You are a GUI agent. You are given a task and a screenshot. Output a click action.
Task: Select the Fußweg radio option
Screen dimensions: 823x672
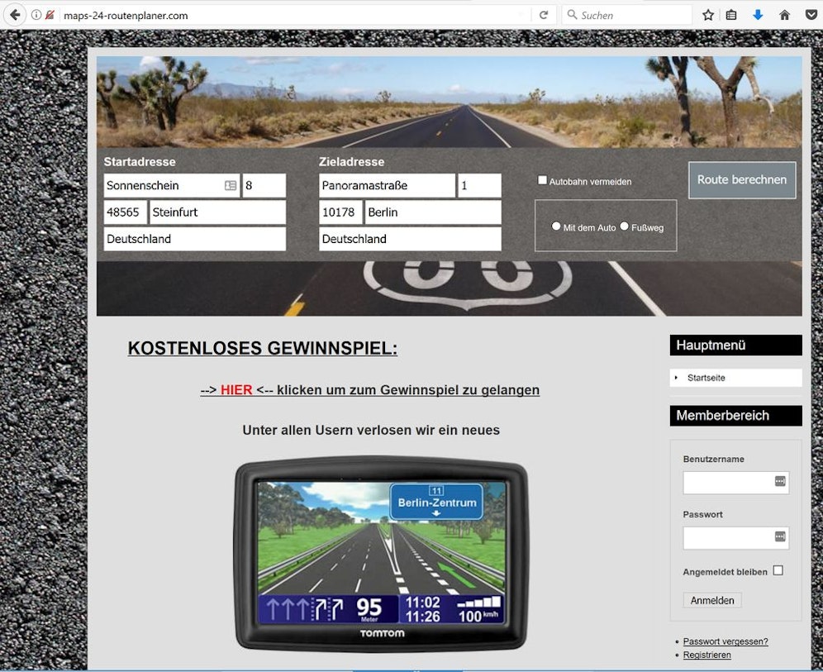(x=625, y=226)
